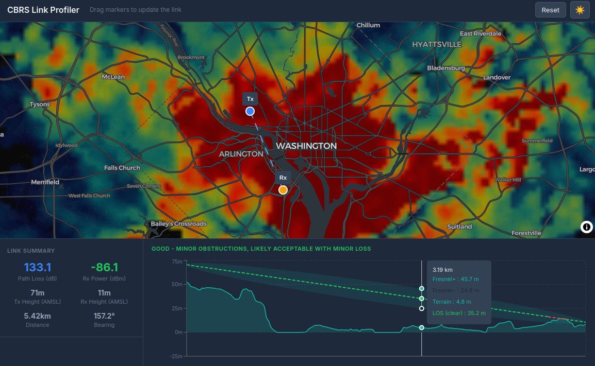Click the CBRS Link Profiler title
Screen dimensions: 595x366
[x=43, y=10]
